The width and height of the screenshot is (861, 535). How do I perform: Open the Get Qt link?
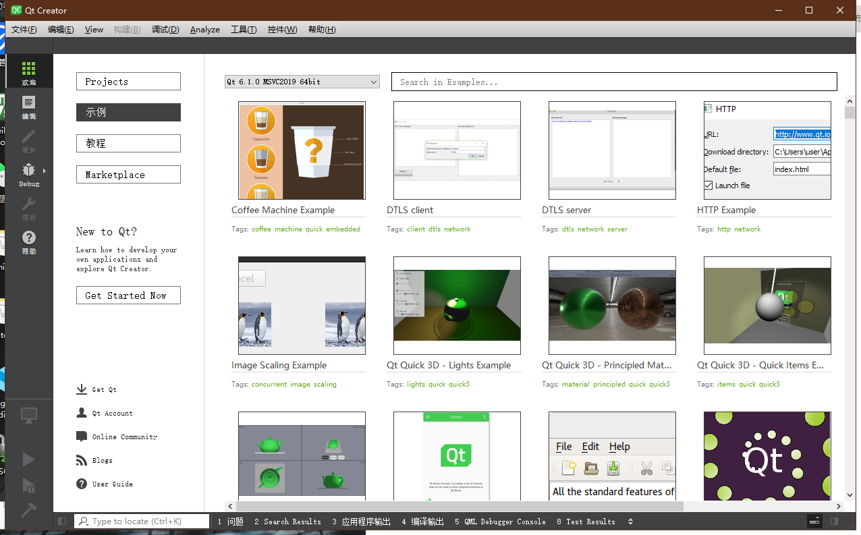pyautogui.click(x=105, y=390)
